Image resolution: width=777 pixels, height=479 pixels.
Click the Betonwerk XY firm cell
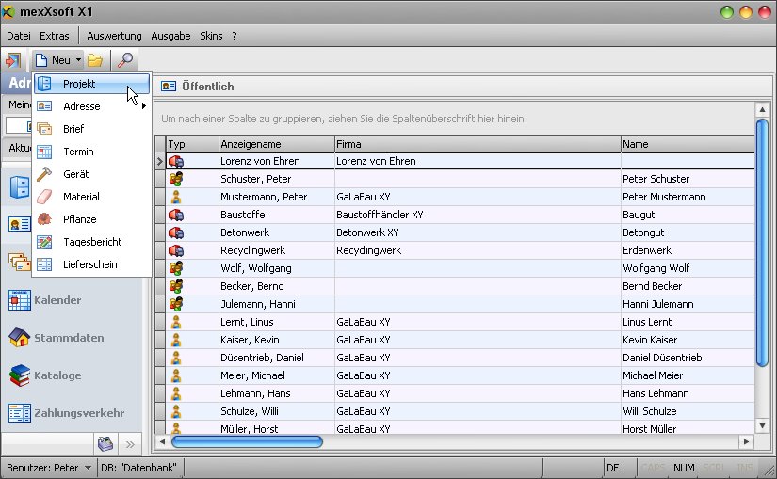(478, 232)
